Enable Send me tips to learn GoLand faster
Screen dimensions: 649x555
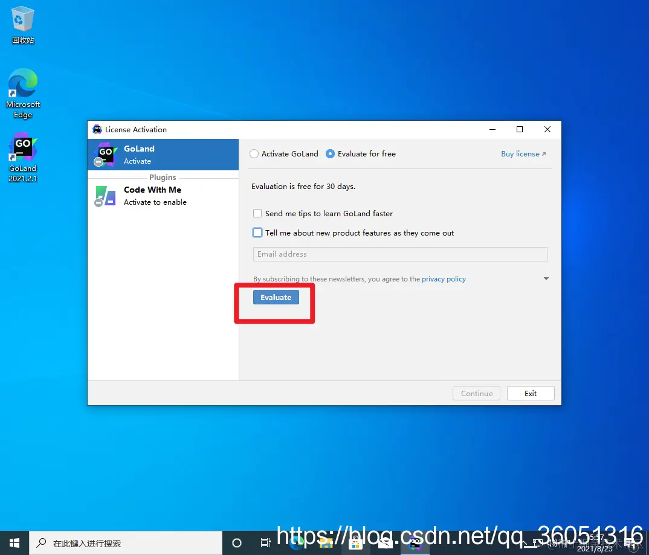pos(257,213)
